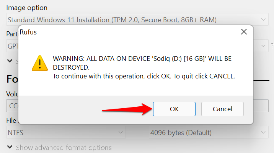Click the arrow on the Image option dropdown
Image resolution: width=274 pixels, height=153 pixels.
coord(263,19)
